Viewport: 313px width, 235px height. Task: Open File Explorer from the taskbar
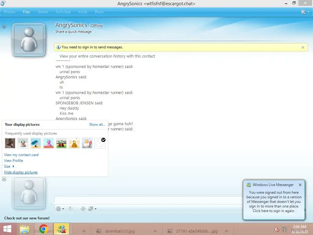click(25, 229)
